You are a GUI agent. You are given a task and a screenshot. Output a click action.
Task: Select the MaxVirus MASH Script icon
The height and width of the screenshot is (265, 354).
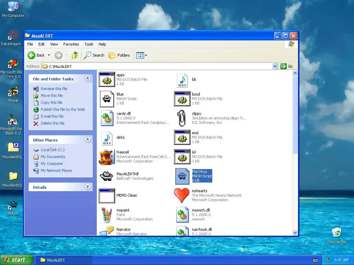[x=182, y=176]
